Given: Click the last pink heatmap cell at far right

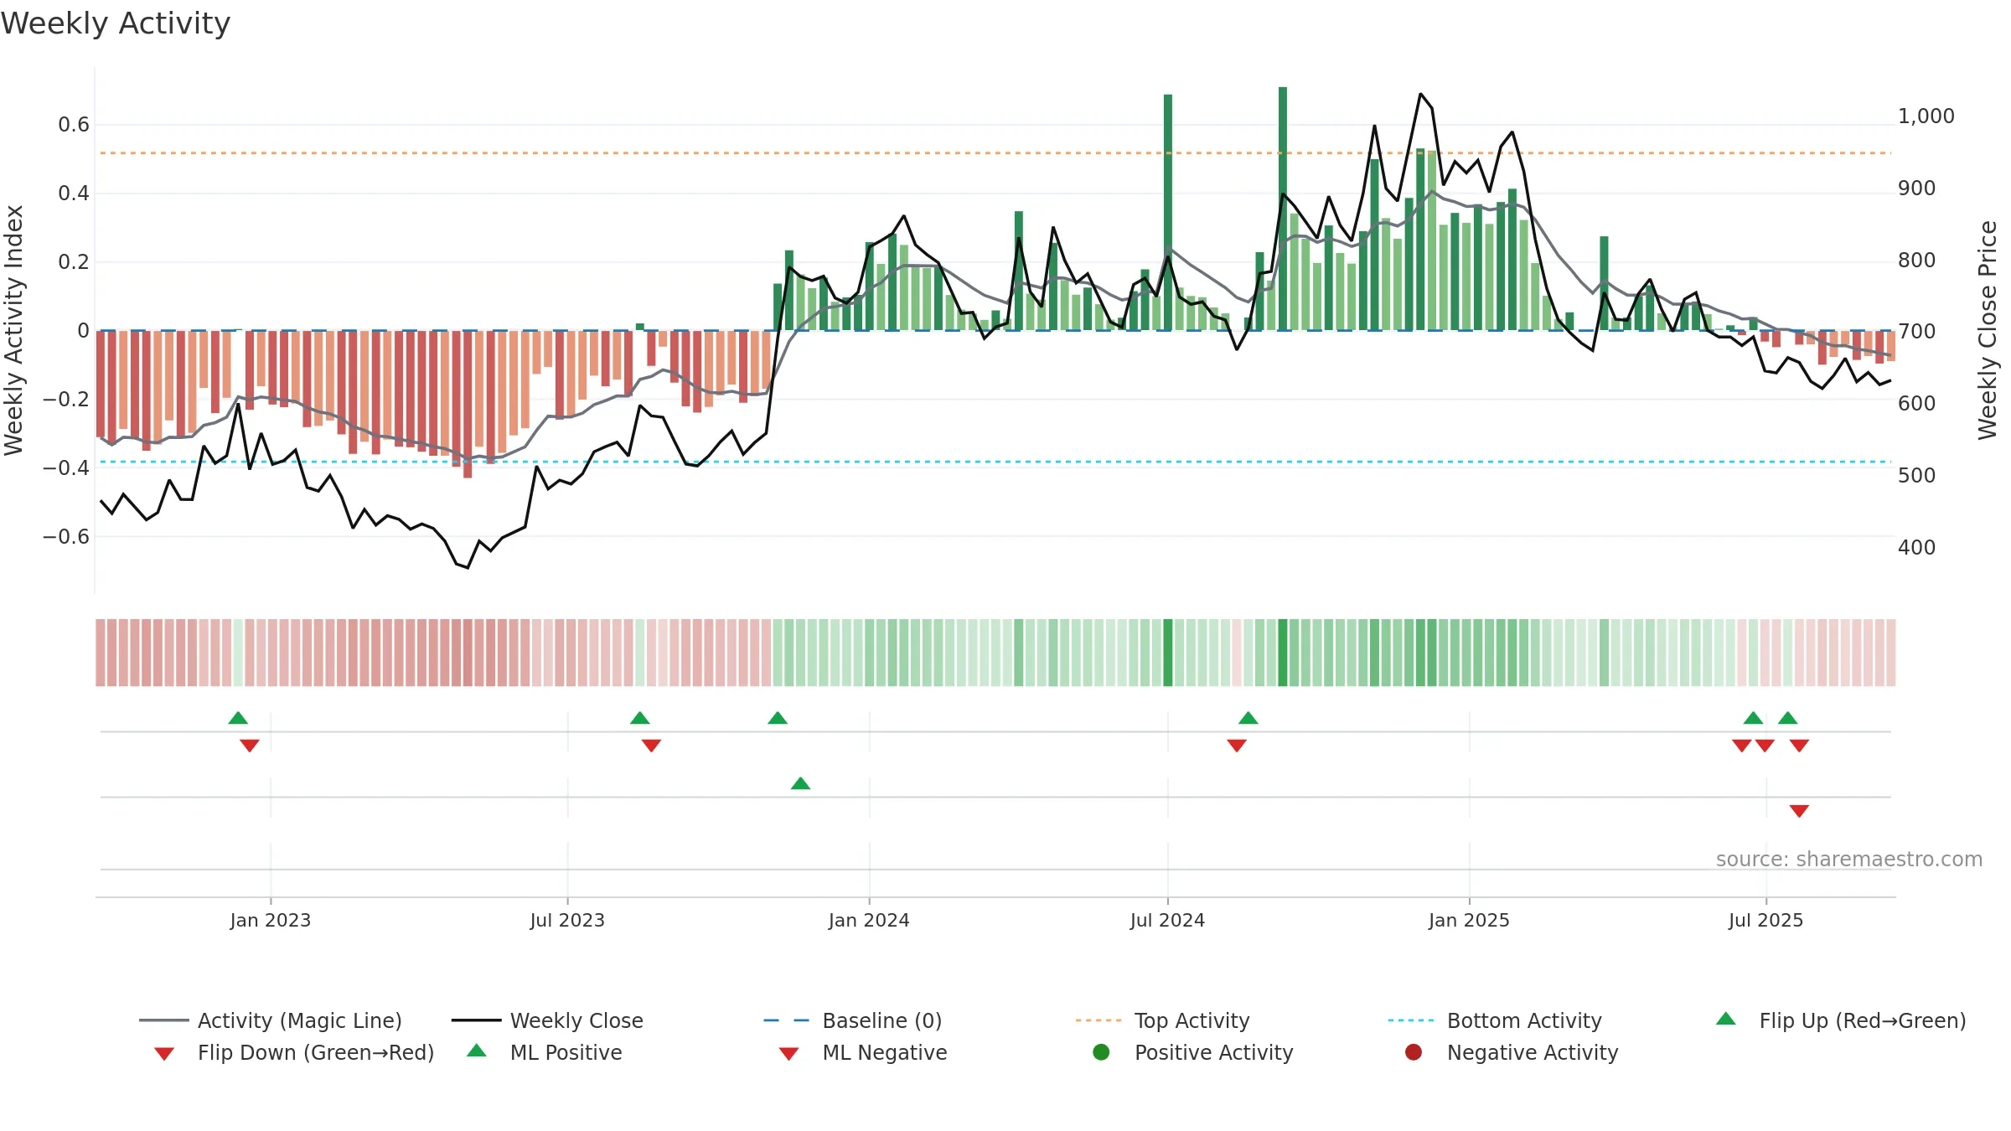Looking at the screenshot, I should 1891,653.
